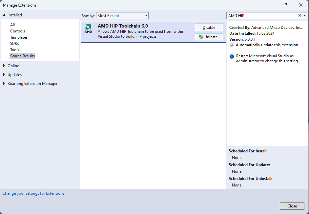Uninstall AMD HIP Toolchain 6.0
The width and height of the screenshot is (309, 214).
click(209, 37)
